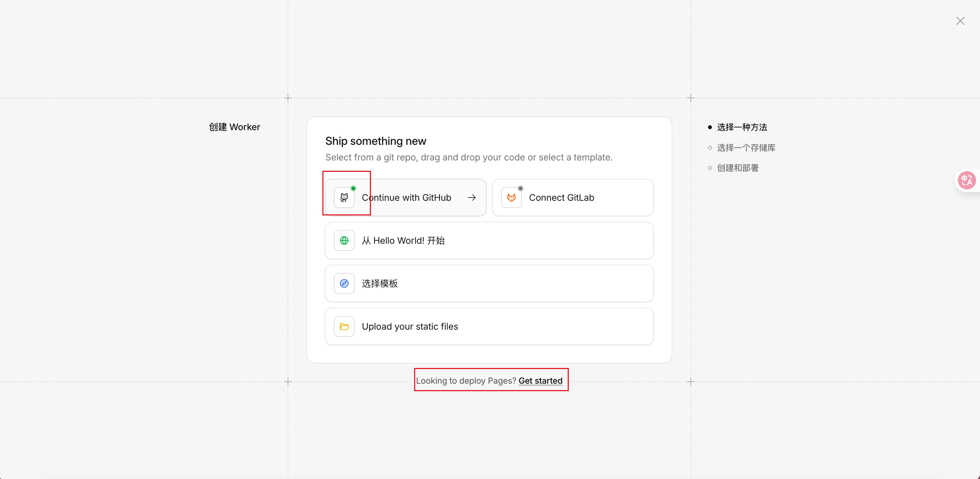Screen dimensions: 980x479
Task: Click the 创建和部署 step
Action: (x=737, y=168)
